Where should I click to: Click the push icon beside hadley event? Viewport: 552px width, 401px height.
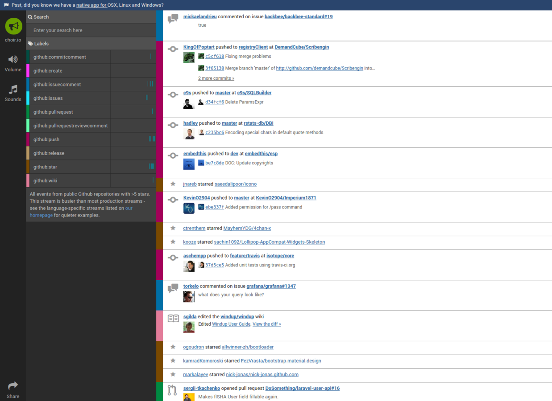tap(173, 125)
